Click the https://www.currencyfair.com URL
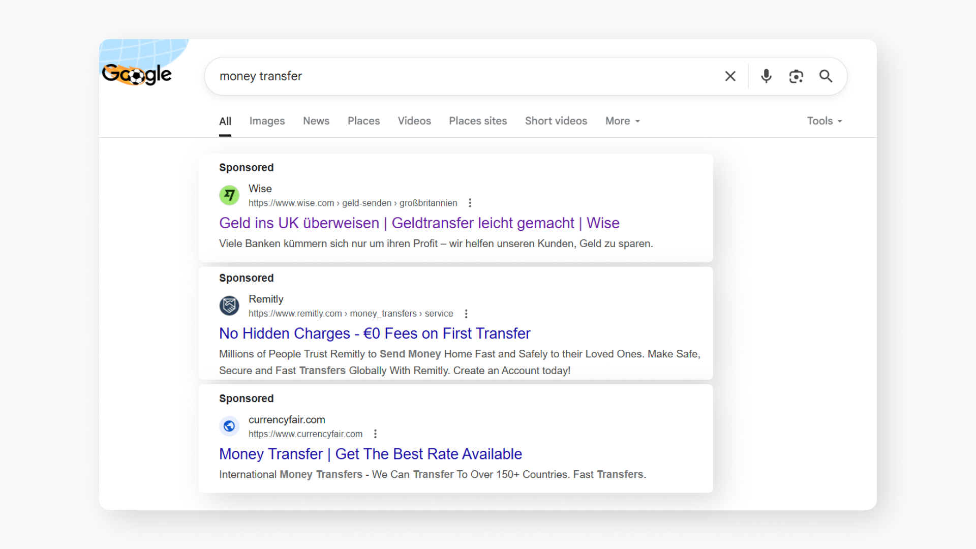This screenshot has width=976, height=549. point(306,434)
